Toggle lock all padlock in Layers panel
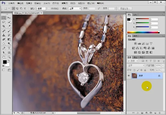The height and width of the screenshot is (115, 166). 145,70
